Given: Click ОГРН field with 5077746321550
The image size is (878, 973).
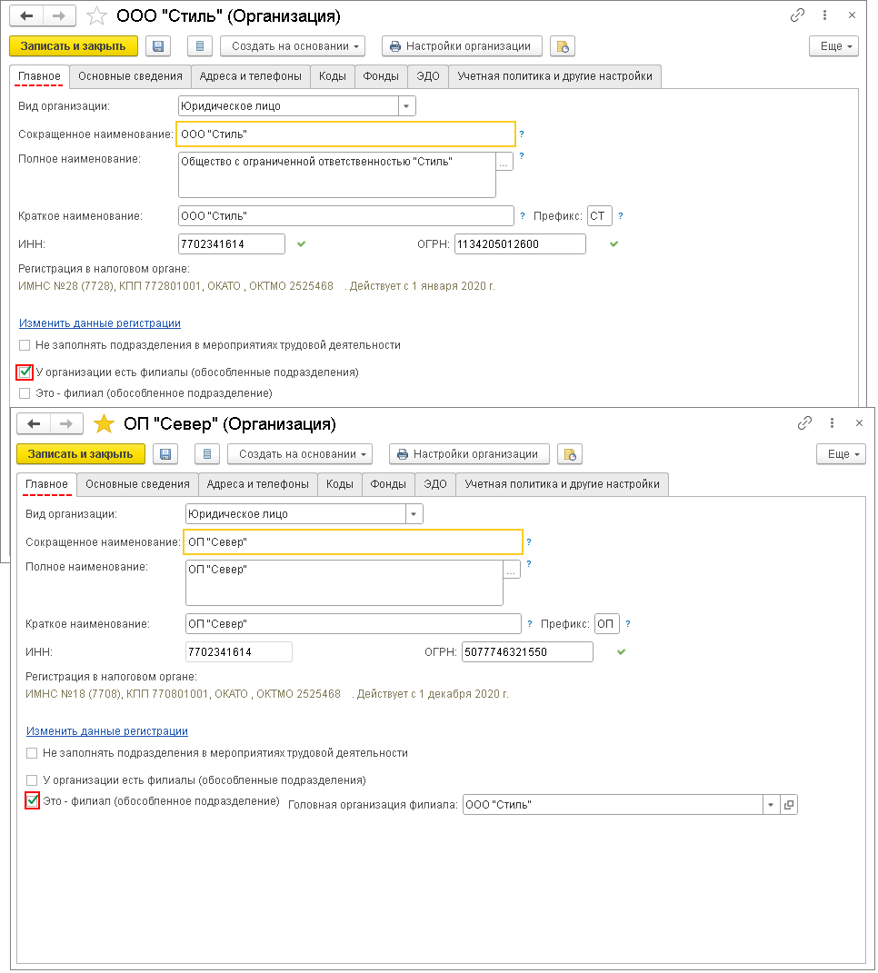Looking at the screenshot, I should [x=528, y=652].
